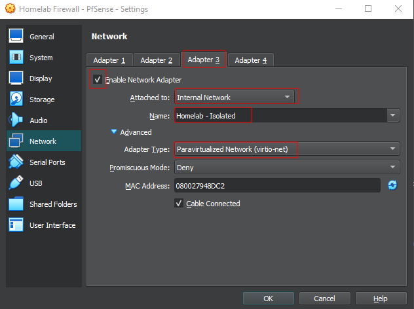Select the Adapter 3 tab

[x=204, y=60]
